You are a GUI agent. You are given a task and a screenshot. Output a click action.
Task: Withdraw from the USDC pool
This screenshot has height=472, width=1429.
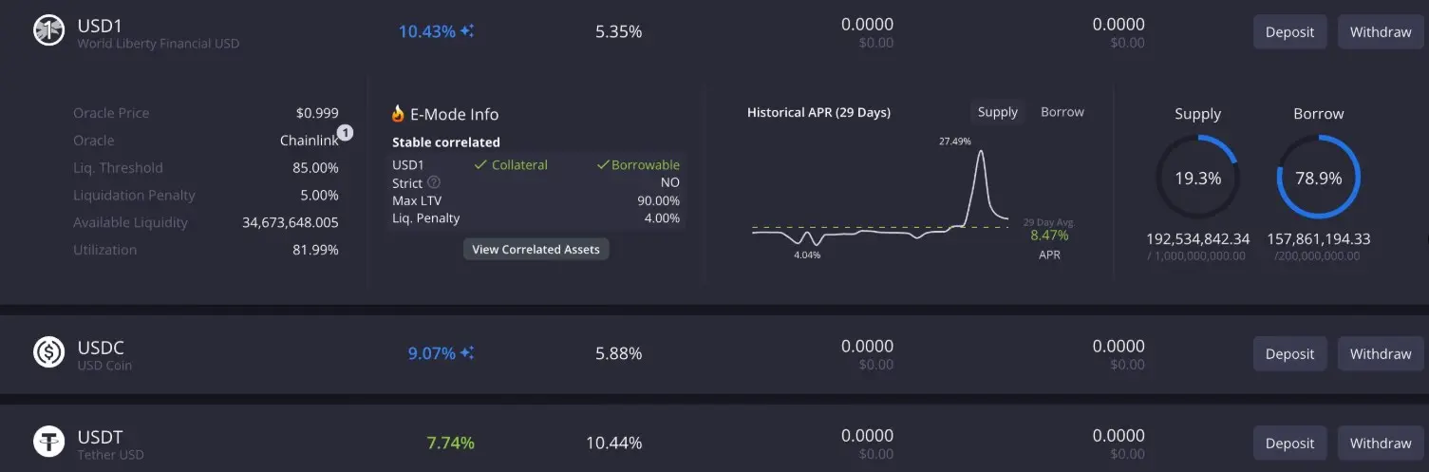(1380, 354)
